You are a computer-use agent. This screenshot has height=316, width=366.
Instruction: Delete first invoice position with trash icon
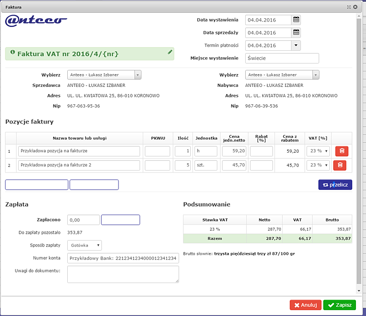coord(341,151)
